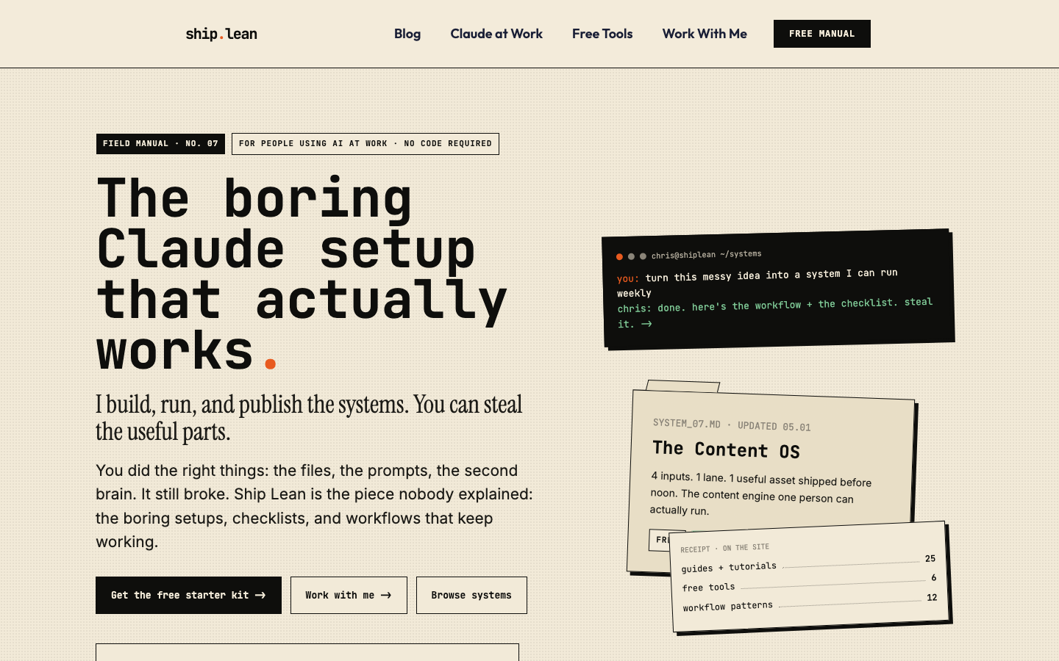This screenshot has width=1059, height=661.
Task: Click the Content OS description paragraph
Action: 760,494
